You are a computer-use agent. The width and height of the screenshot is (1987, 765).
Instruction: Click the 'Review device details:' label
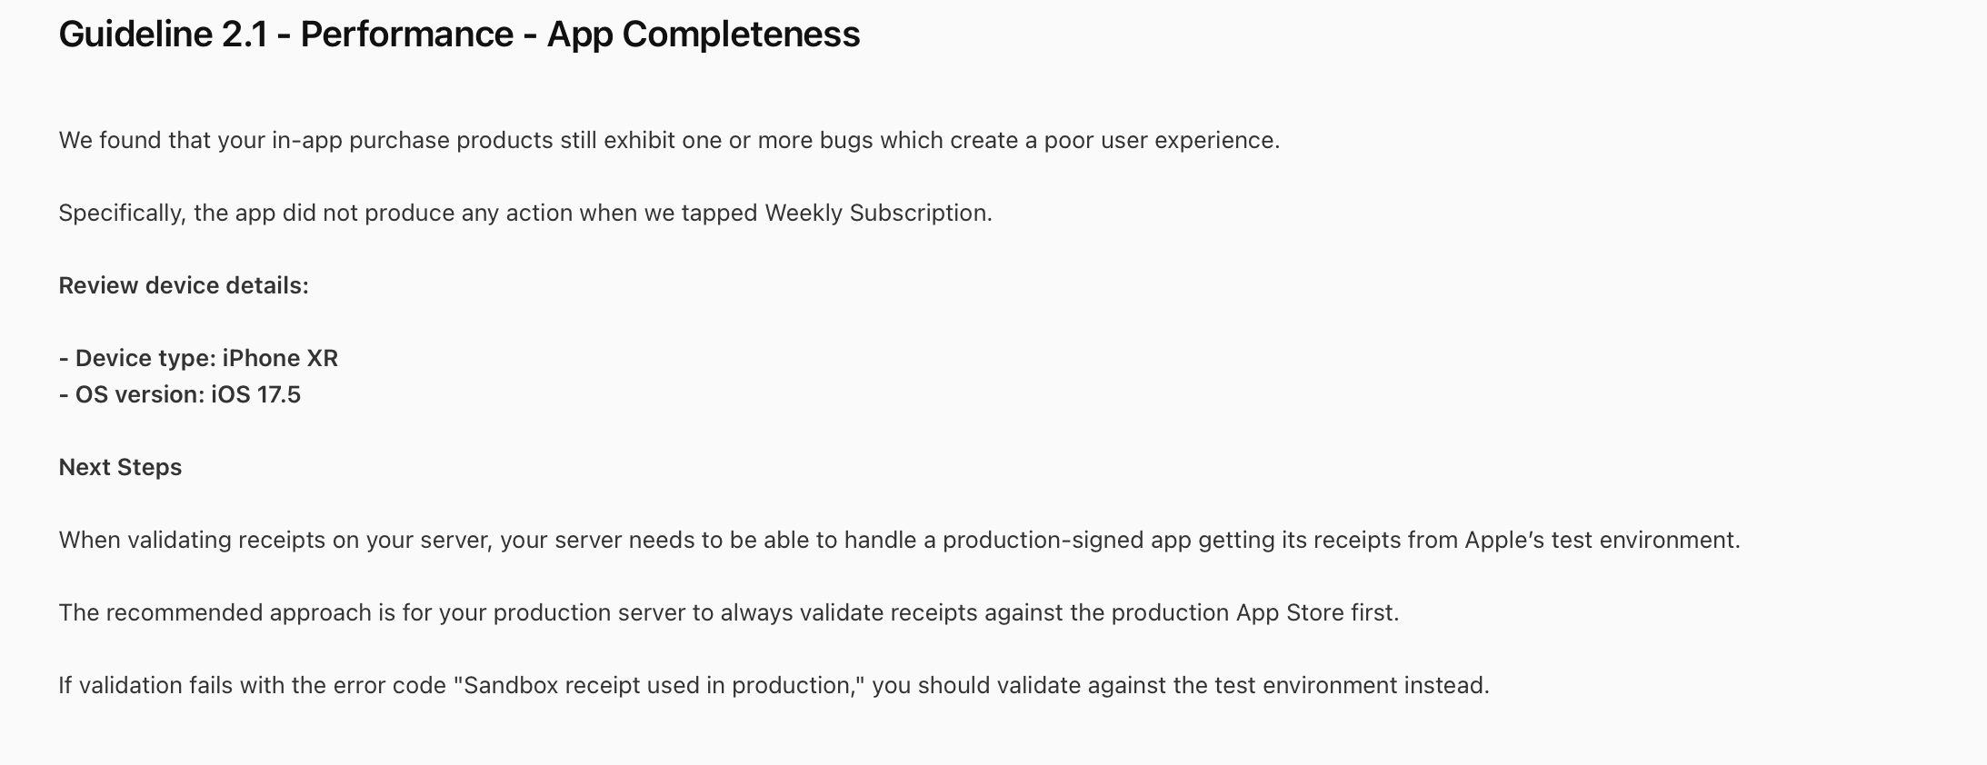184,286
